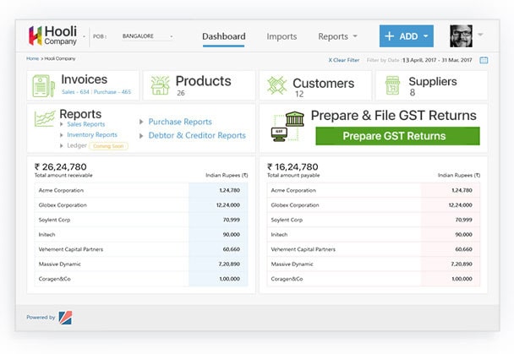Viewport: 514px width, 354px height.
Task: Open the Suppliers heading
Action: (433, 82)
